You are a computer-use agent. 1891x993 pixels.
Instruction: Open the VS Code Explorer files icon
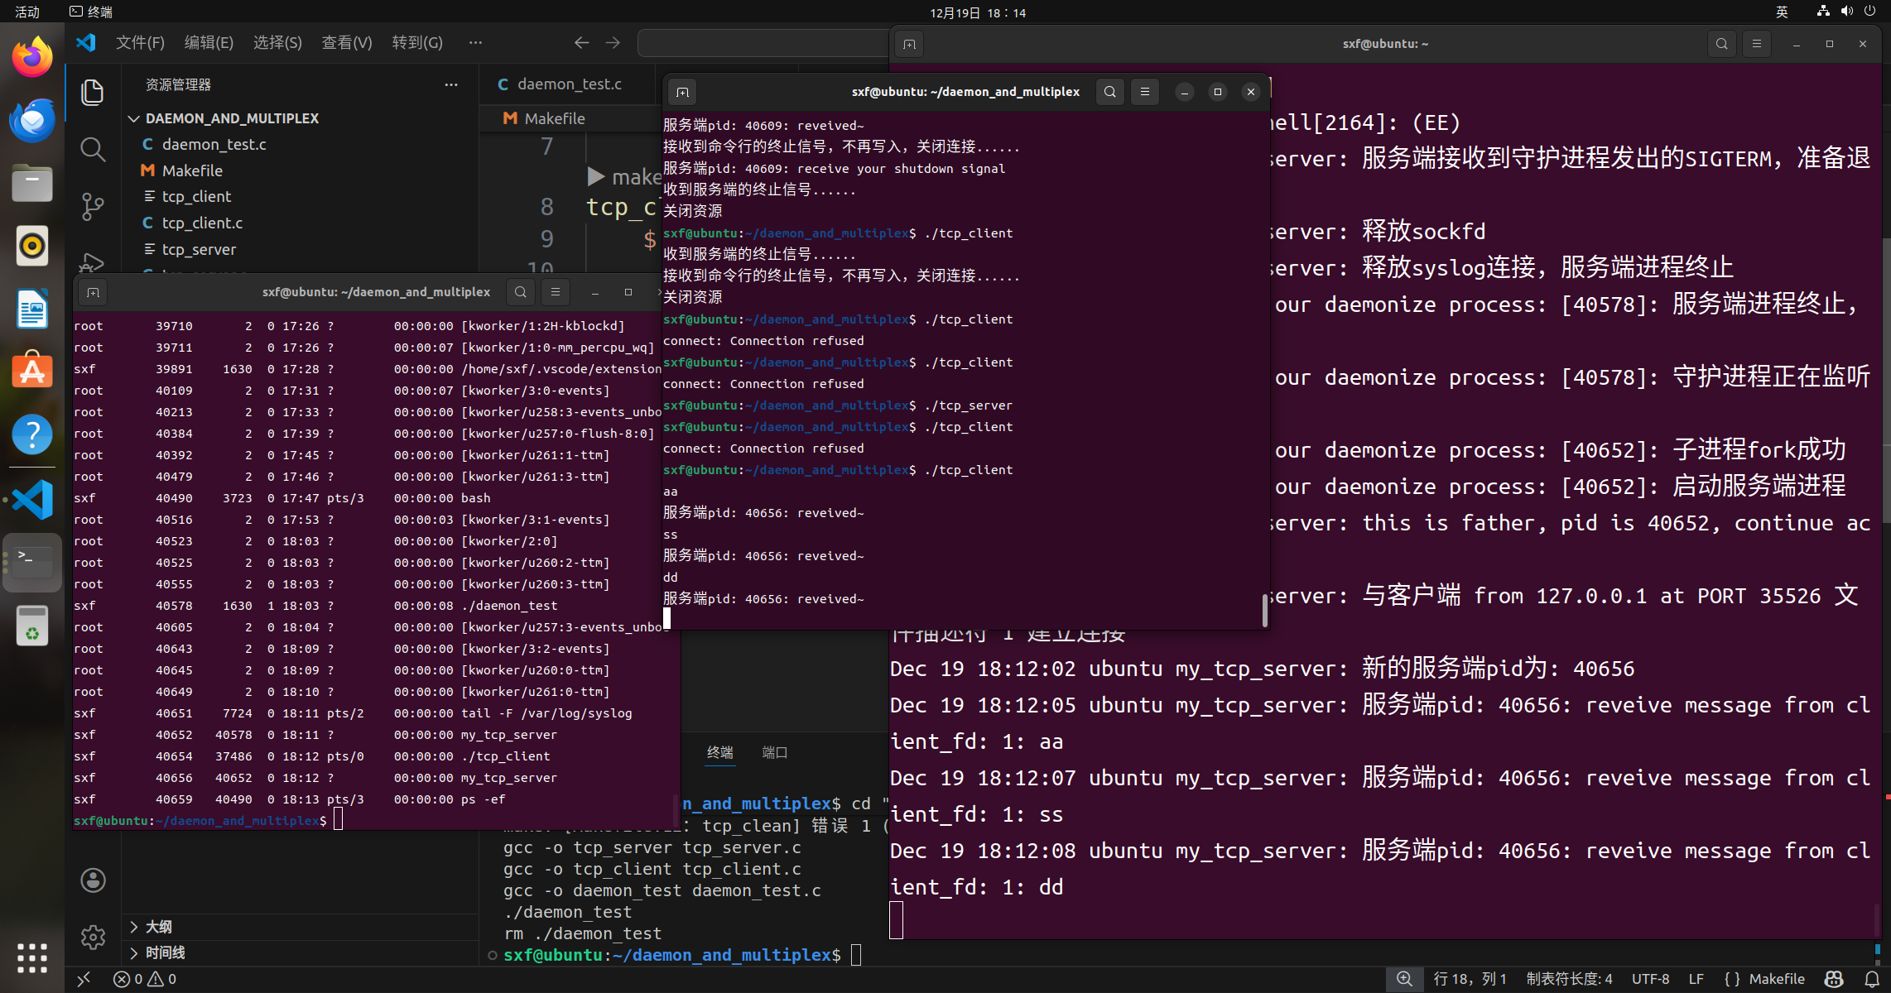coord(93,92)
